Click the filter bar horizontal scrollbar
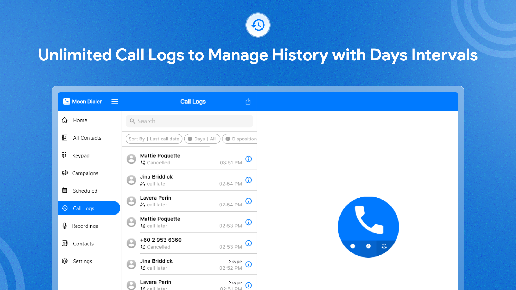The height and width of the screenshot is (290, 516). pyautogui.click(x=166, y=147)
